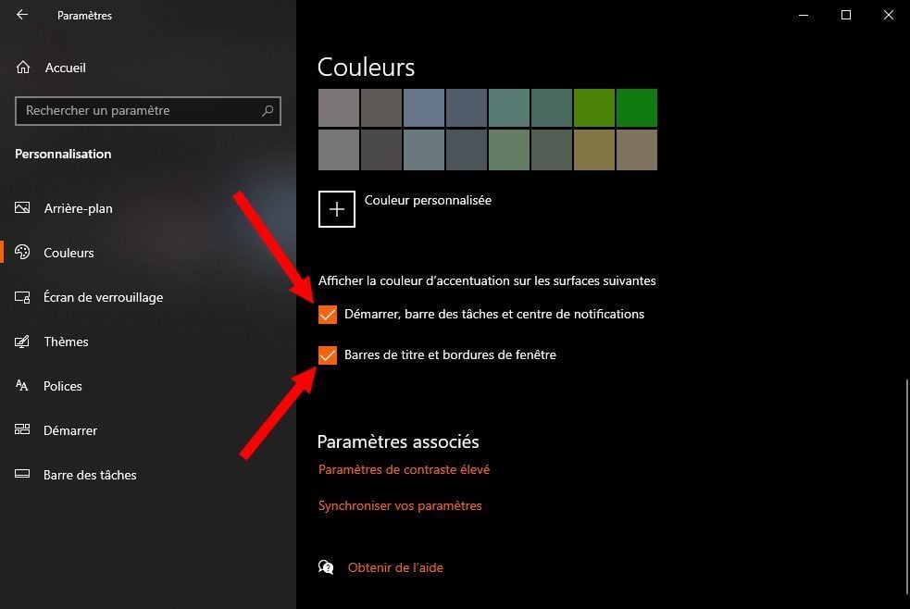Pick the tan beige swatch, bottom row last

click(x=637, y=150)
